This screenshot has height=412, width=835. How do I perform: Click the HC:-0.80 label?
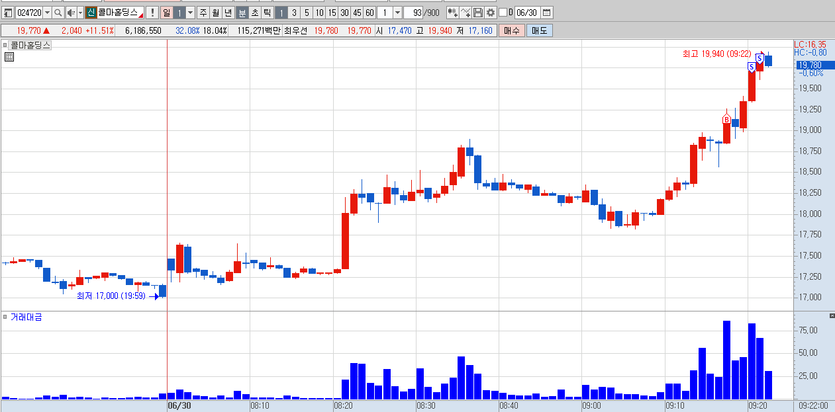click(x=810, y=52)
